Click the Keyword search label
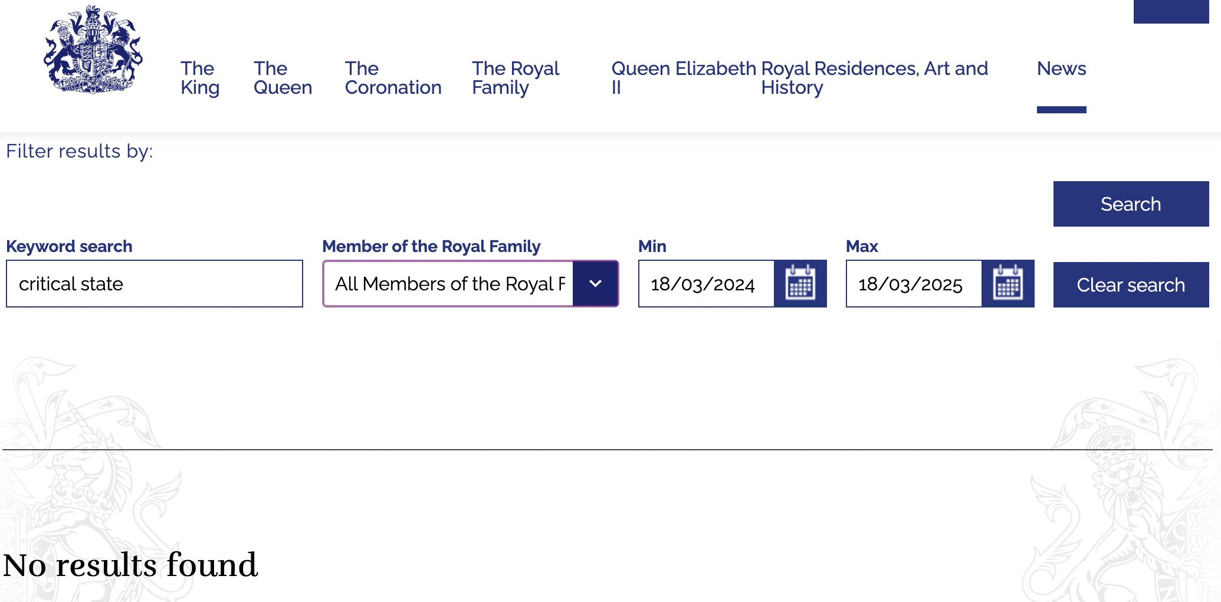 [x=69, y=246]
